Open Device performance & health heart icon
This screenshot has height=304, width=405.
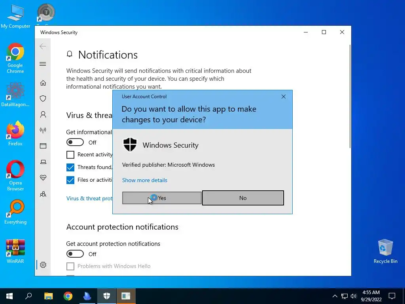pyautogui.click(x=43, y=178)
